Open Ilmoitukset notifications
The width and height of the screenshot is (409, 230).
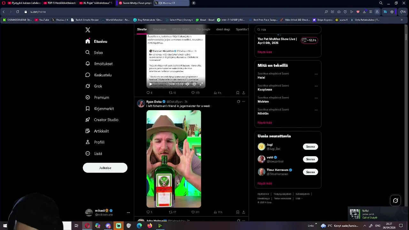click(x=99, y=64)
